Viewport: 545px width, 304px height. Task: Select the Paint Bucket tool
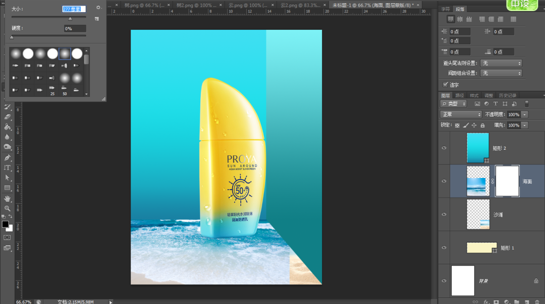(7, 127)
